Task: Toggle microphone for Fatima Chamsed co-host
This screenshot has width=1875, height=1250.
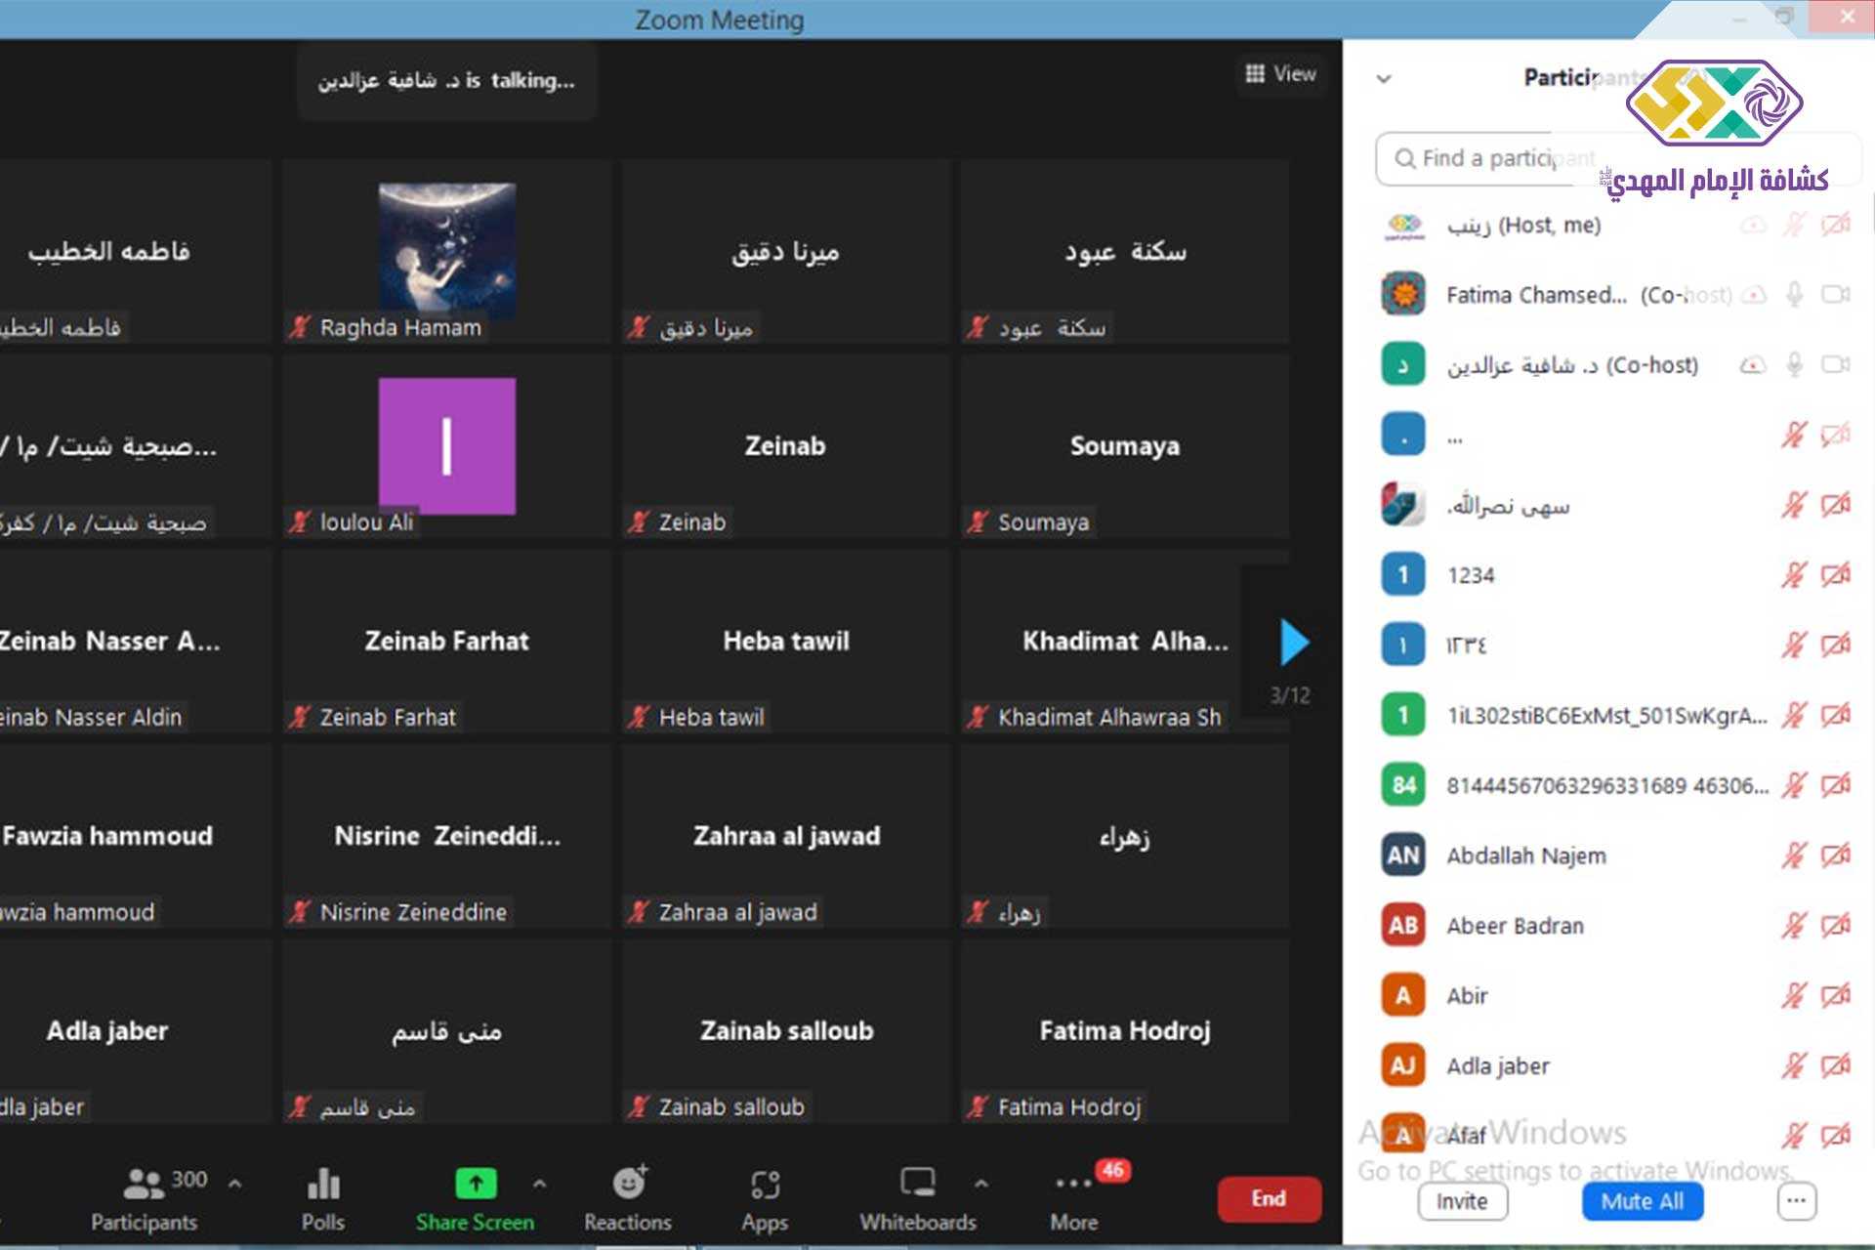Action: click(1794, 294)
